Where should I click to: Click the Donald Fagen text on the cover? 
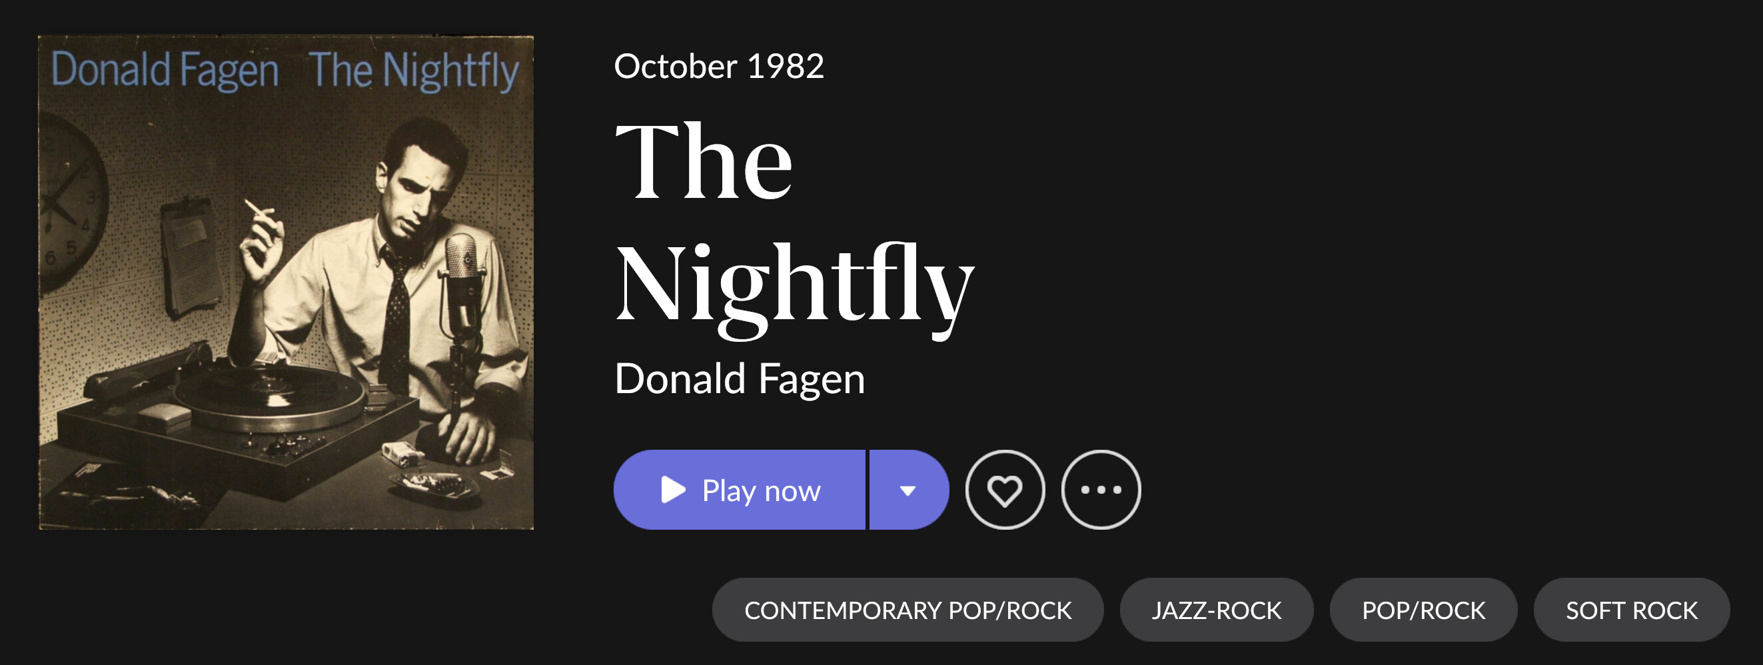pyautogui.click(x=165, y=71)
